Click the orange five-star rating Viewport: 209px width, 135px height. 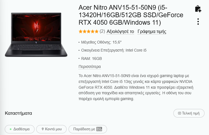[x=89, y=32]
